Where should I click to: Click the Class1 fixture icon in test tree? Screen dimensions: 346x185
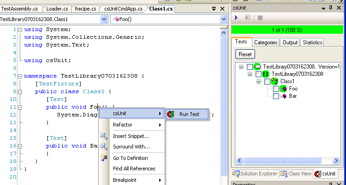[274, 81]
